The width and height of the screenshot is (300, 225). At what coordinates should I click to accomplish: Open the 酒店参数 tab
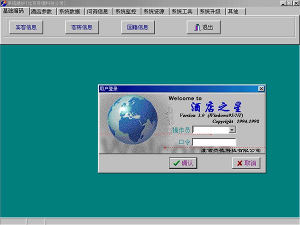click(42, 11)
